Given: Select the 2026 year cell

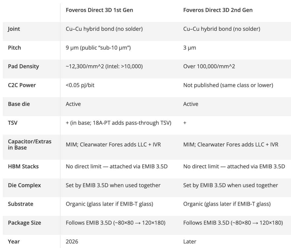Looking at the screenshot, I should coord(72,242).
